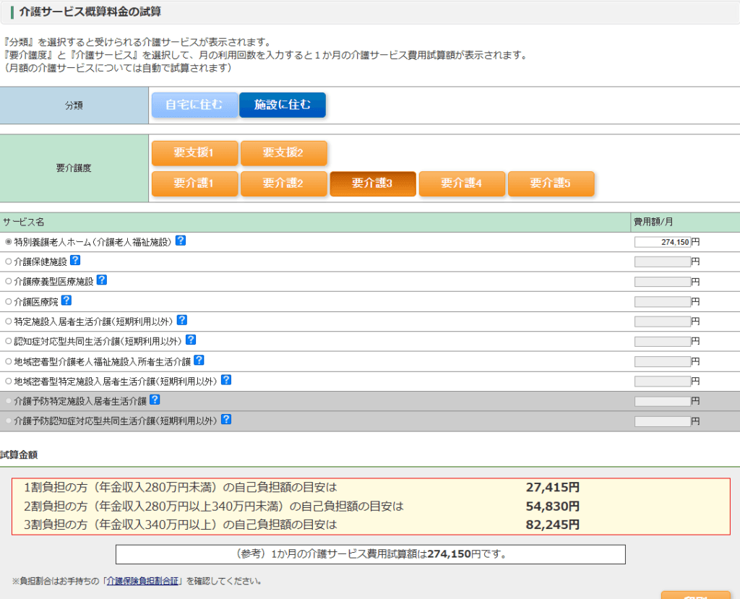Select the 施設に住む category tab
740x599 pixels.
(x=283, y=105)
